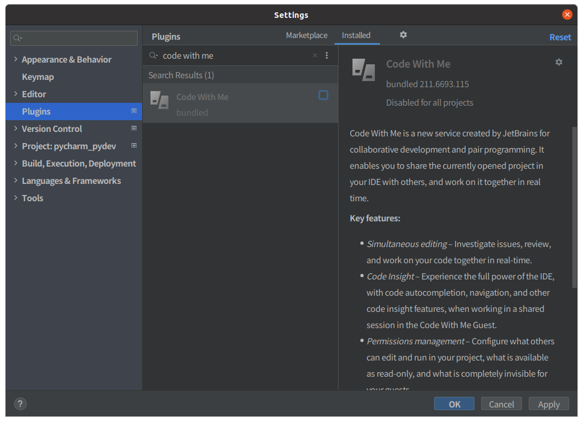This screenshot has height=422, width=583.
Task: Expand Languages & Frameworks section
Action: [x=16, y=181]
